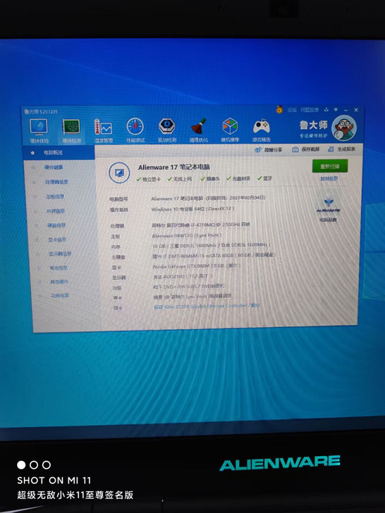Click the AUO219D display value

183,276
